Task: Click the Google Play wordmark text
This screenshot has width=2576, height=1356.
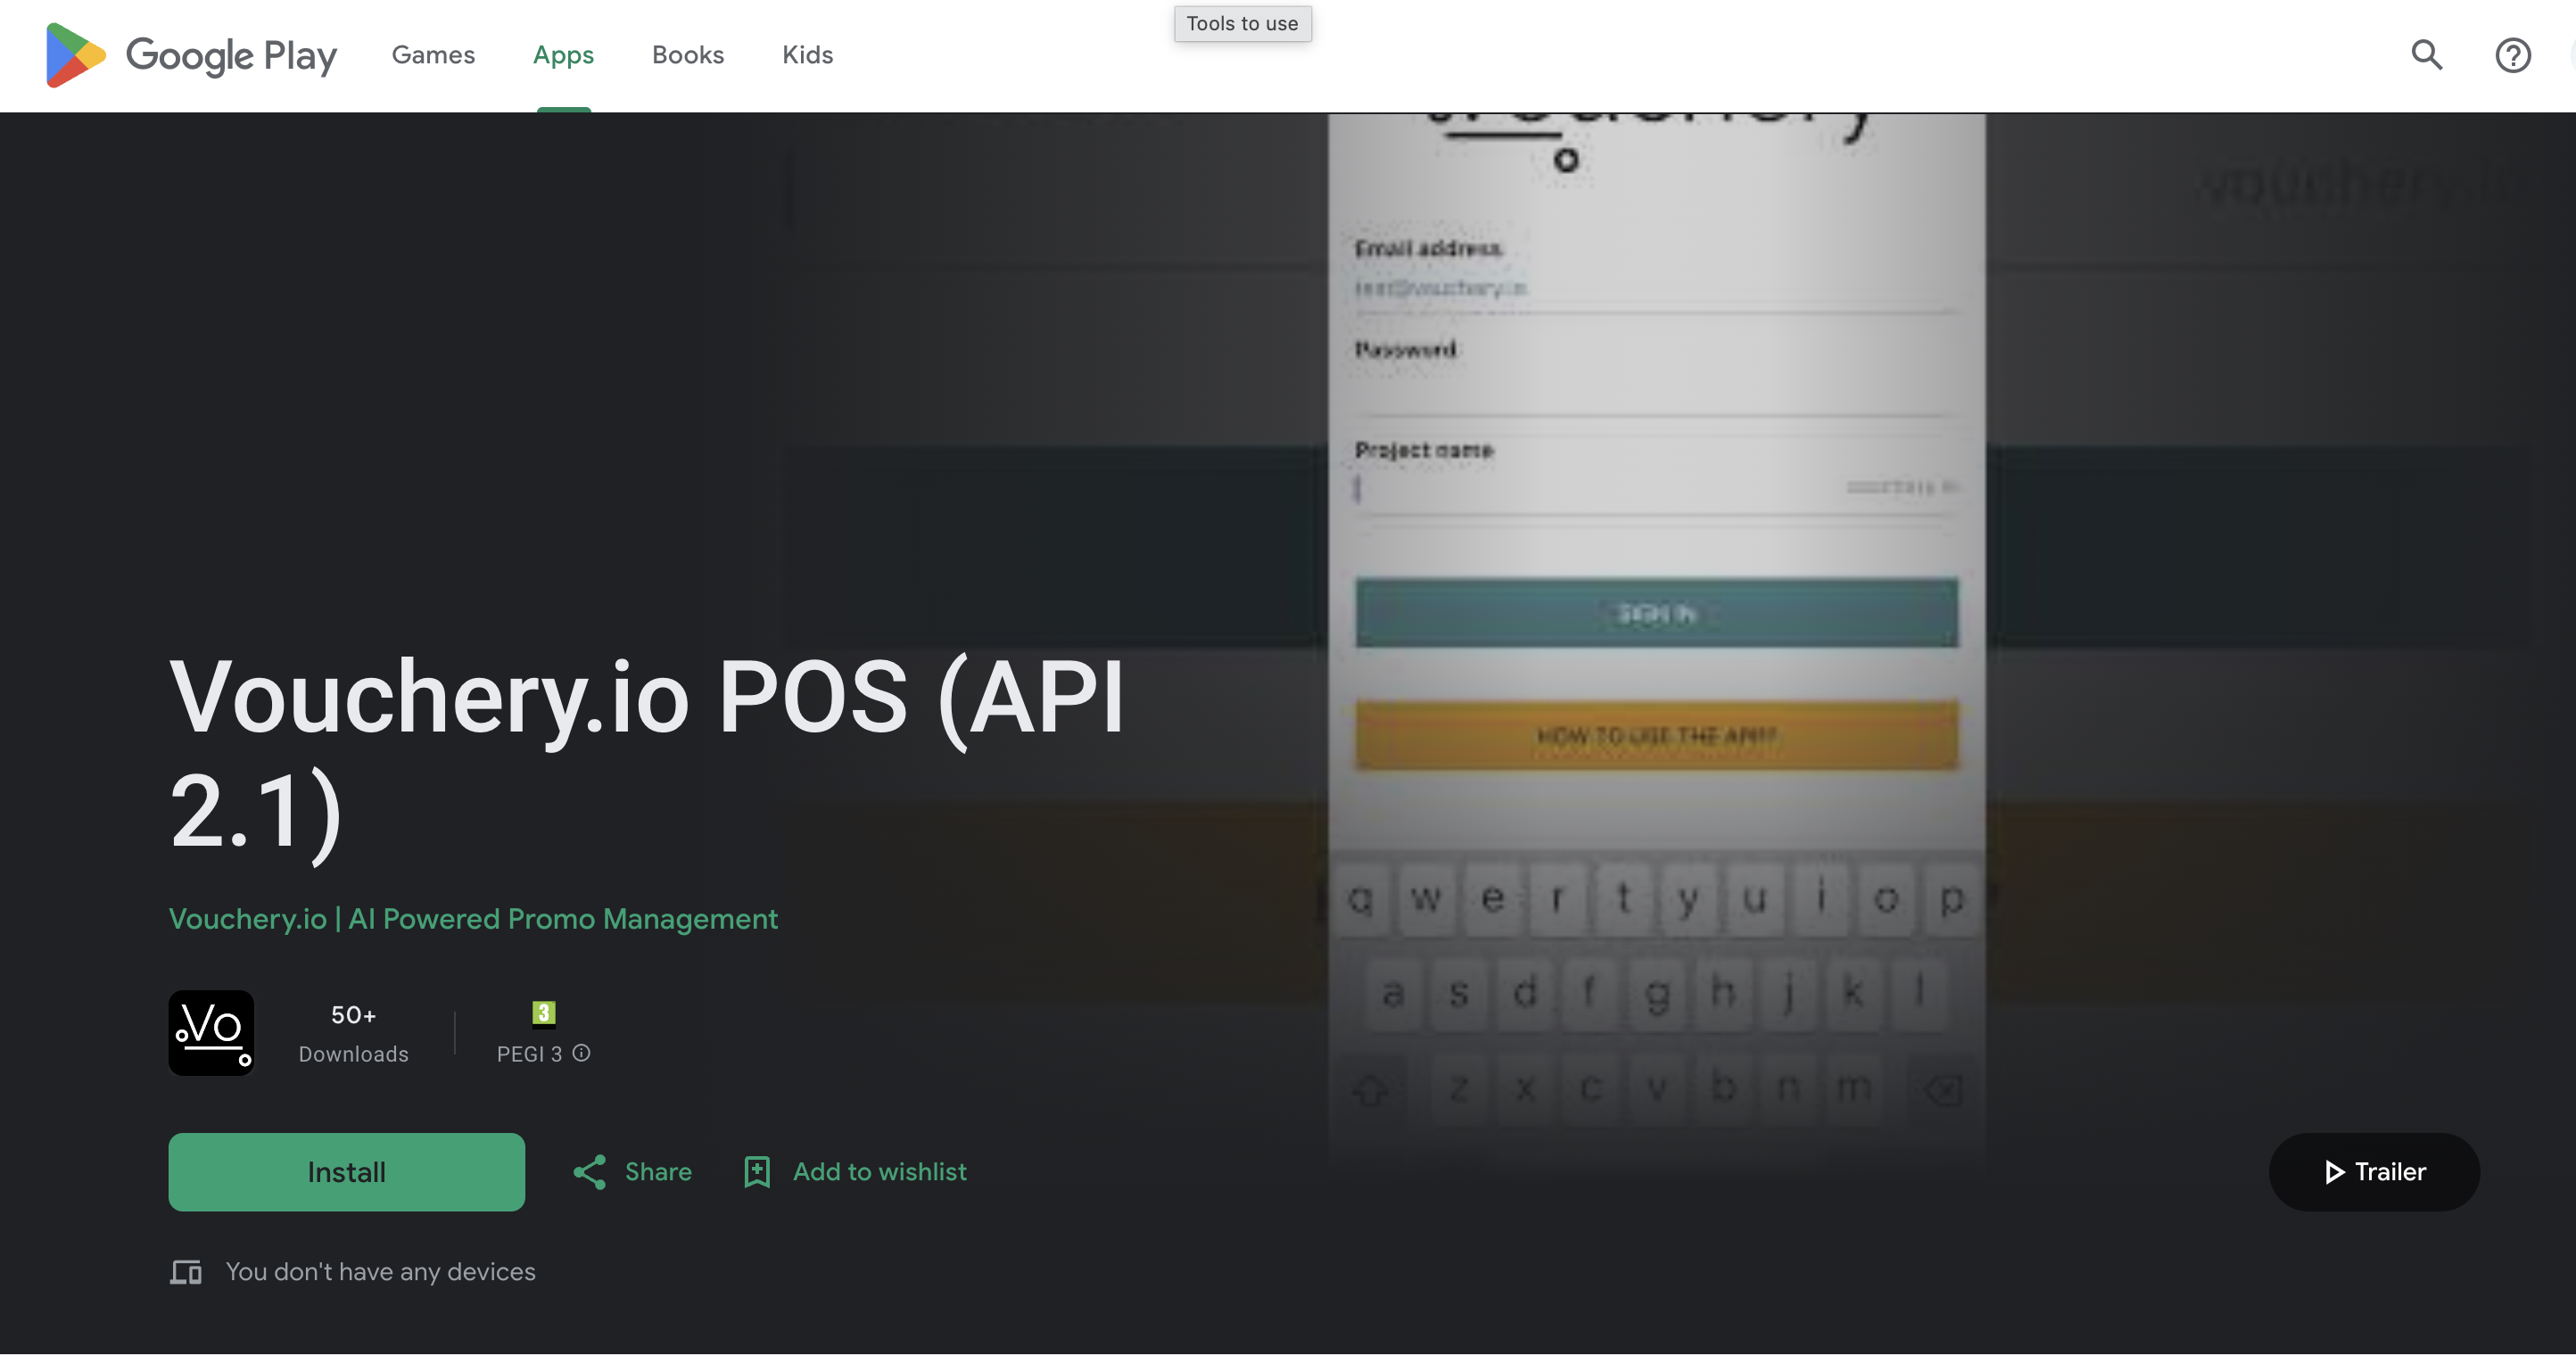Action: [x=231, y=56]
